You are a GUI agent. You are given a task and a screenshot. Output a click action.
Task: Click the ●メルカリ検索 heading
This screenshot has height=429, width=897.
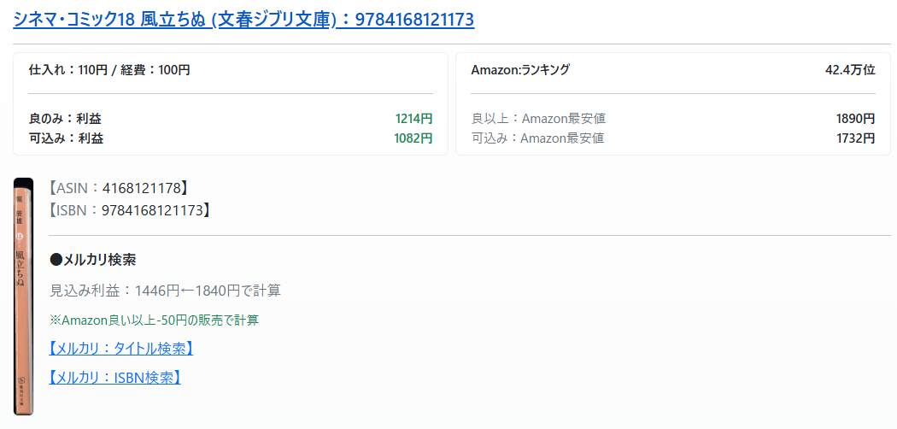[93, 259]
